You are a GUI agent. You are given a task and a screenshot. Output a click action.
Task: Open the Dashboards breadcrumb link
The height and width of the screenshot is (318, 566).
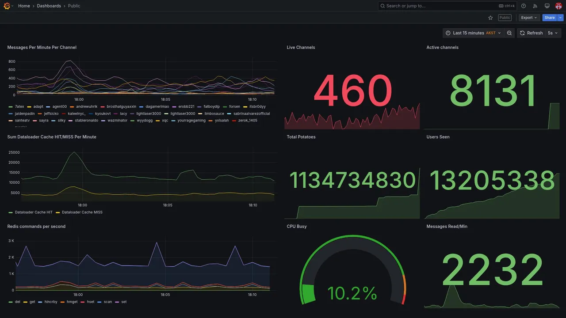49,6
